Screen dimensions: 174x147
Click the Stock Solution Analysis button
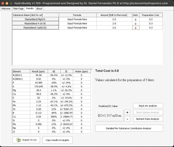coord(148,112)
